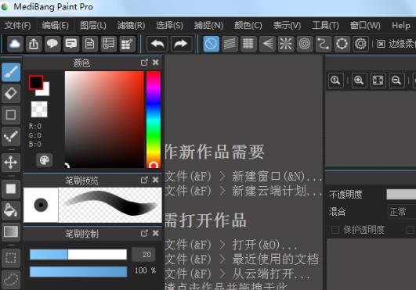Undock the 笔刷控制 panel
This screenshot has height=290, width=416.
pos(144,233)
